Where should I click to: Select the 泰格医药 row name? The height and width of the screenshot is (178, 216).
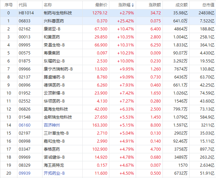point(51,149)
